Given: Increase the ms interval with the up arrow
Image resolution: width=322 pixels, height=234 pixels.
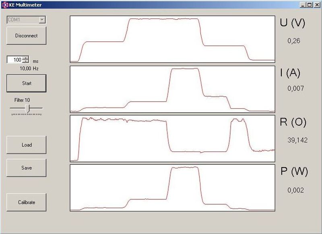Looking at the screenshot, I should [26, 58].
